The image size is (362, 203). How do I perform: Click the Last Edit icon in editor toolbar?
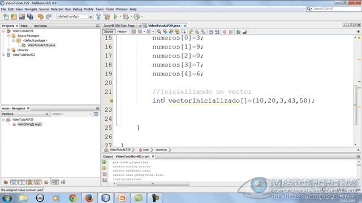pyautogui.click(x=134, y=32)
